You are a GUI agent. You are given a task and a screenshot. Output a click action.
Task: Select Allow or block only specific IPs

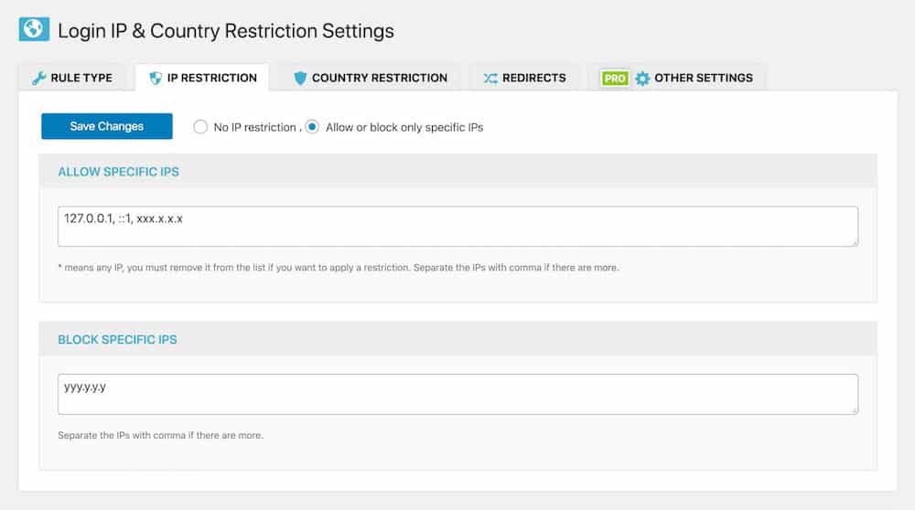[312, 127]
